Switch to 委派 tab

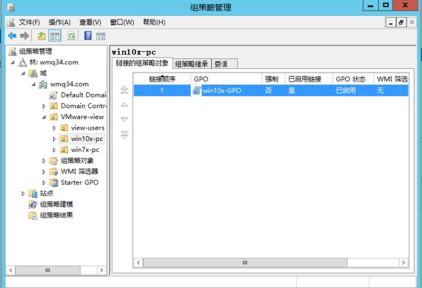(x=224, y=64)
